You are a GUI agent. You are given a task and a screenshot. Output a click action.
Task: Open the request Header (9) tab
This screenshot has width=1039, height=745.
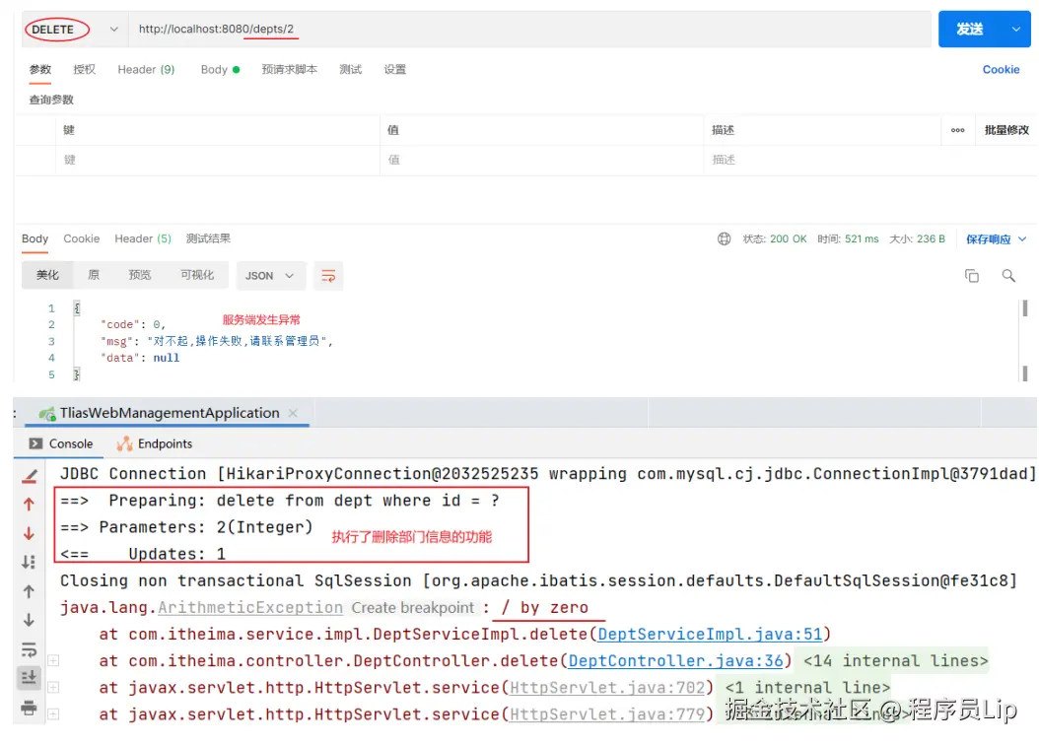pos(146,70)
